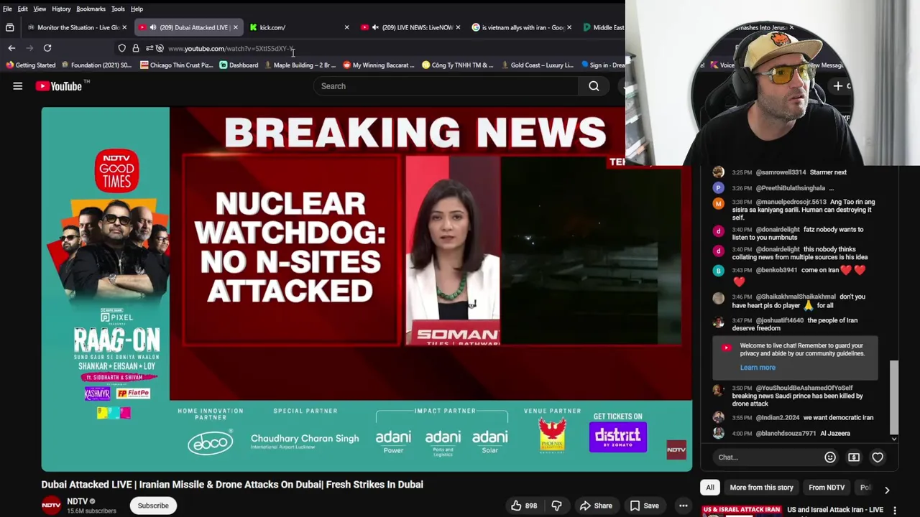Screen dimensions: 920x517
Task: Go back with the browser back arrow
Action: pos(11,48)
